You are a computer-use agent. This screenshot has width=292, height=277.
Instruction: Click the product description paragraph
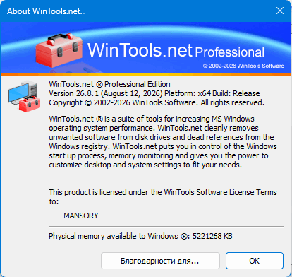point(163,142)
